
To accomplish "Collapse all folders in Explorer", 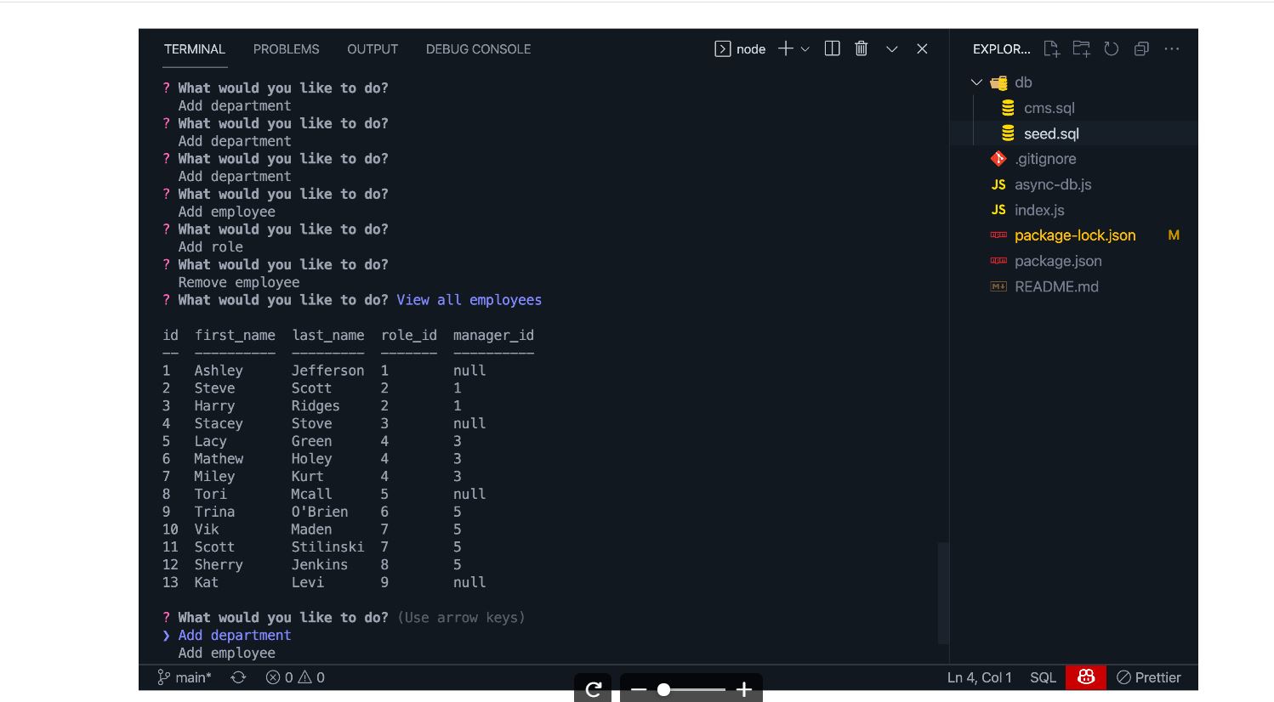I will 1140,49.
